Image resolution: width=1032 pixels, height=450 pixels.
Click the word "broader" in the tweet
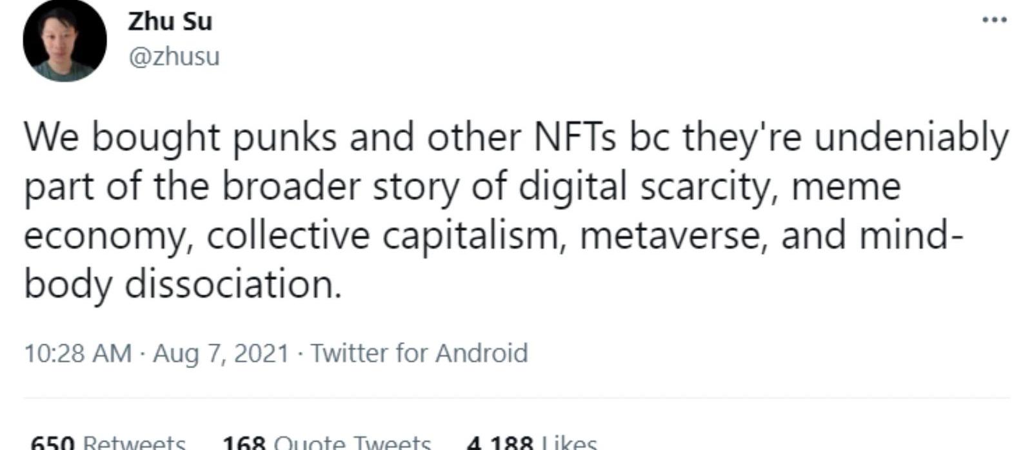(x=292, y=186)
